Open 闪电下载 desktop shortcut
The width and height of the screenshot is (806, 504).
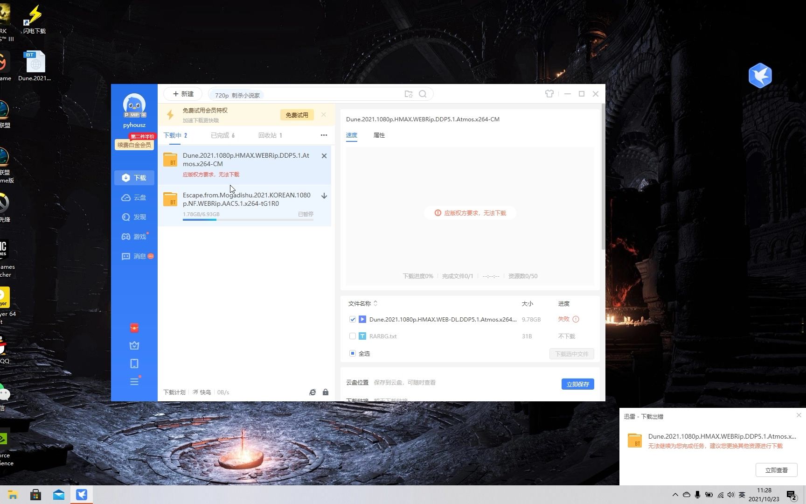click(35, 20)
